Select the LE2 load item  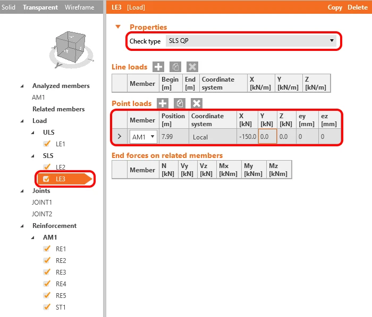[x=60, y=167]
